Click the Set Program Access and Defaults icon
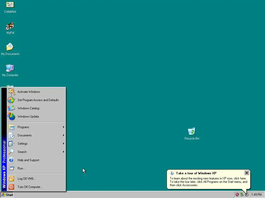The width and height of the screenshot is (265, 198). 11,100
